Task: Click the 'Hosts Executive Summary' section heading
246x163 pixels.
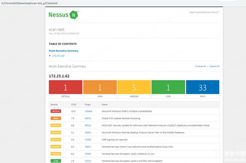Action: [67, 66]
